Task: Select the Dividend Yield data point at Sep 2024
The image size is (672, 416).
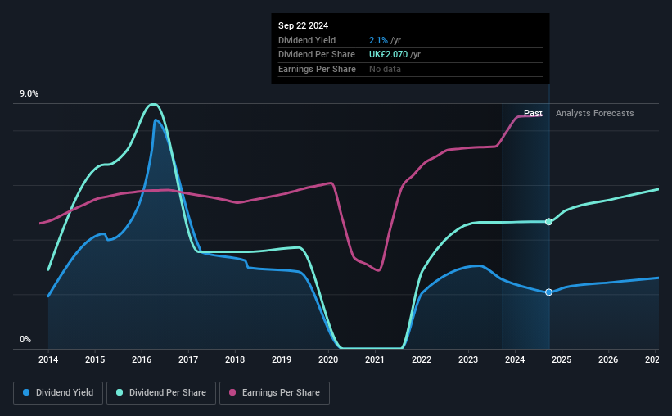Action: 548,292
